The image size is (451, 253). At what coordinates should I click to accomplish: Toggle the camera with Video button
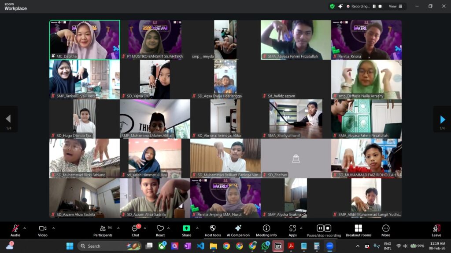point(43,228)
